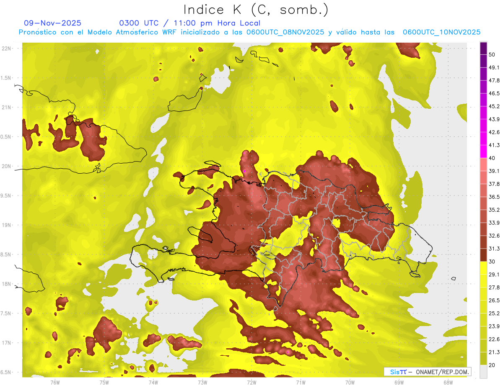
Task: Click the legend value '22.6'
Action: click(494, 339)
